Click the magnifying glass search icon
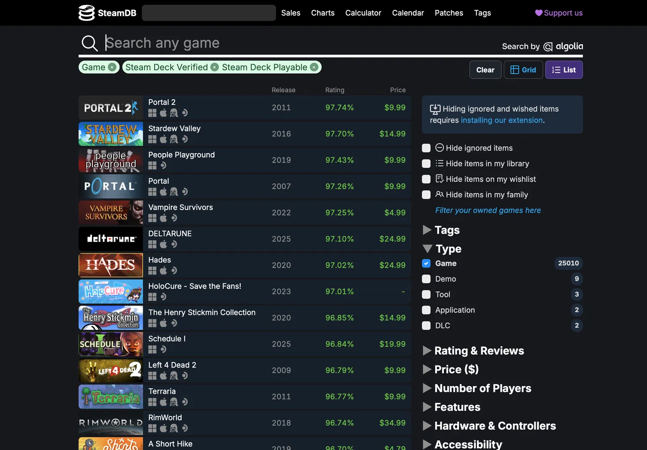The height and width of the screenshot is (450, 647). (x=90, y=43)
